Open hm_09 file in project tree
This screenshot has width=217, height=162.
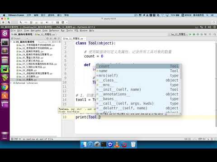point(27,70)
